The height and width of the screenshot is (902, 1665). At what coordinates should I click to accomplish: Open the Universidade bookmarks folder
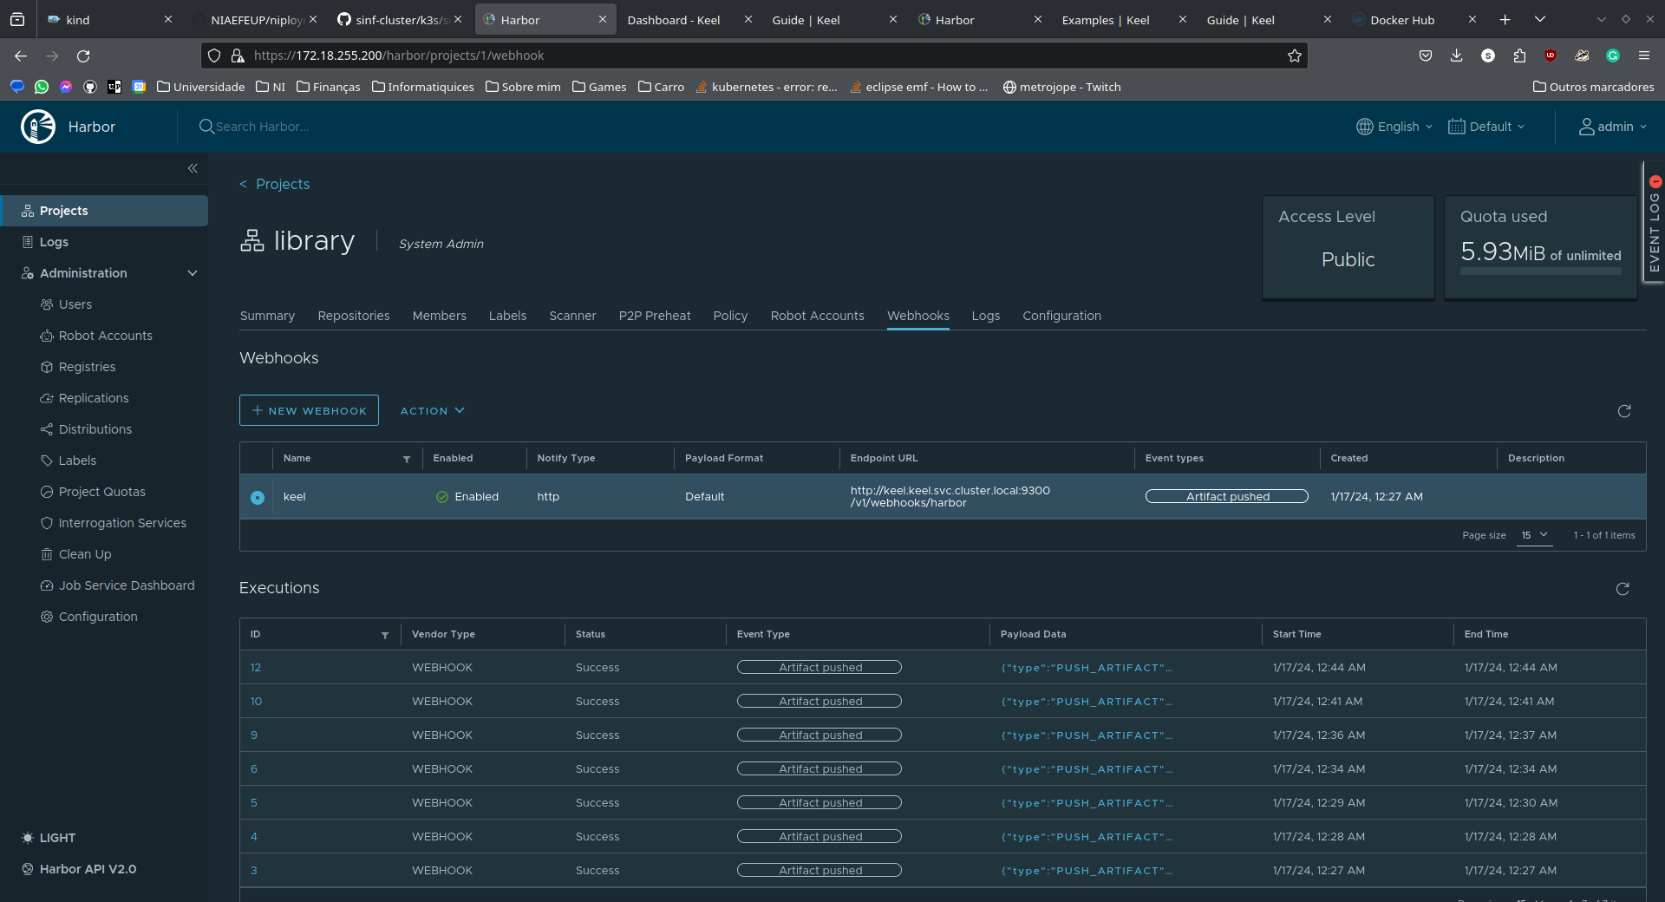click(200, 87)
